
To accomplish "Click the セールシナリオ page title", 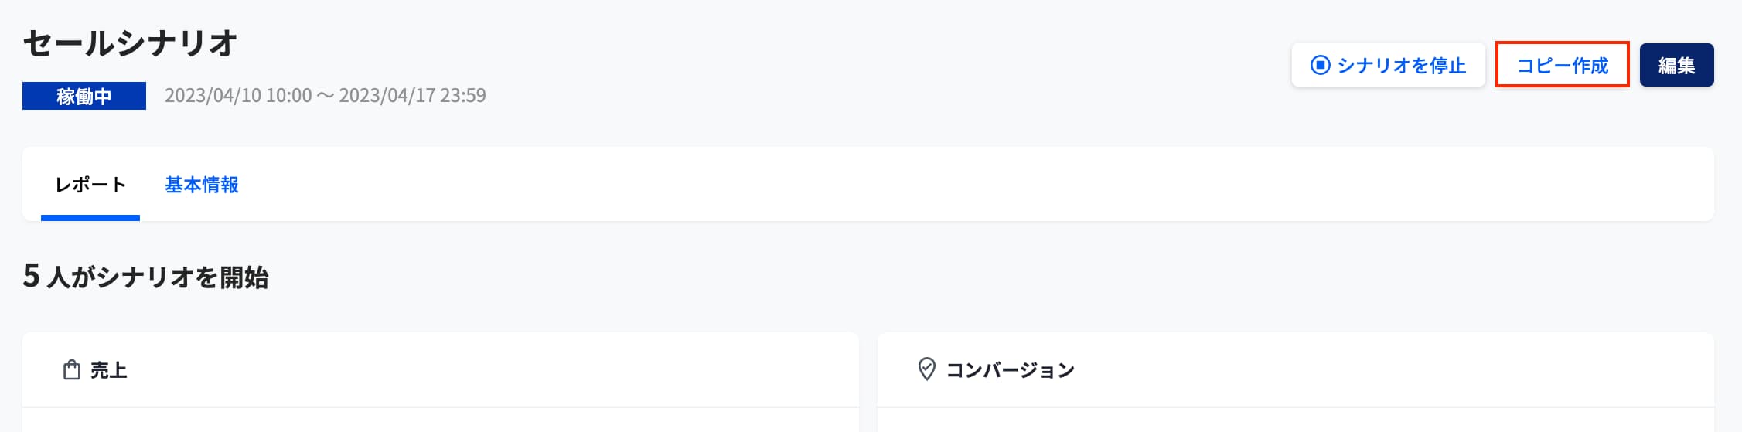I will [x=130, y=43].
